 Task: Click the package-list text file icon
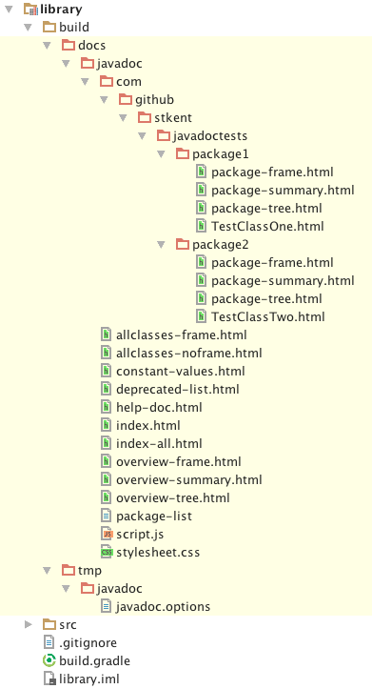tap(107, 516)
